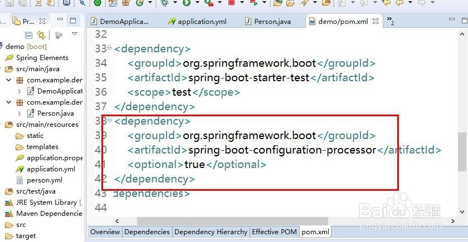This screenshot has height=242, width=468.
Task: Collapse the package containing DemoApplicat
Action: [9, 80]
